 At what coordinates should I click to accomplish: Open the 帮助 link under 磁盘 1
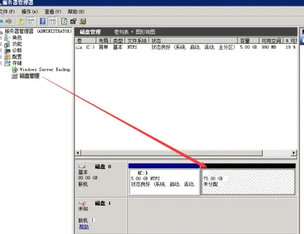click(x=84, y=227)
